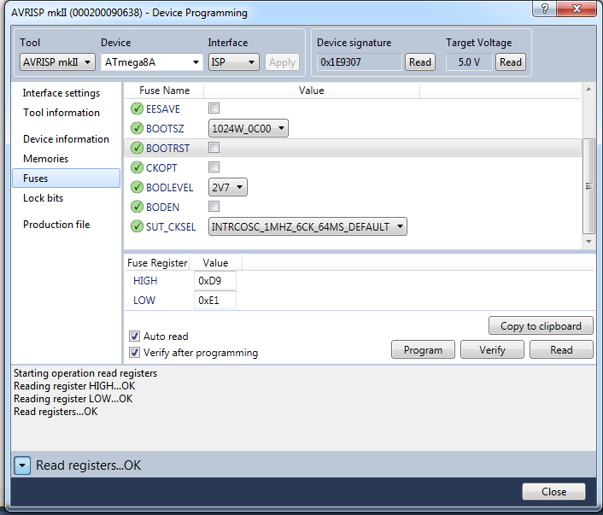Open the BOOTSZ dropdown 1024W_0C00
The image size is (603, 515).
click(x=248, y=128)
